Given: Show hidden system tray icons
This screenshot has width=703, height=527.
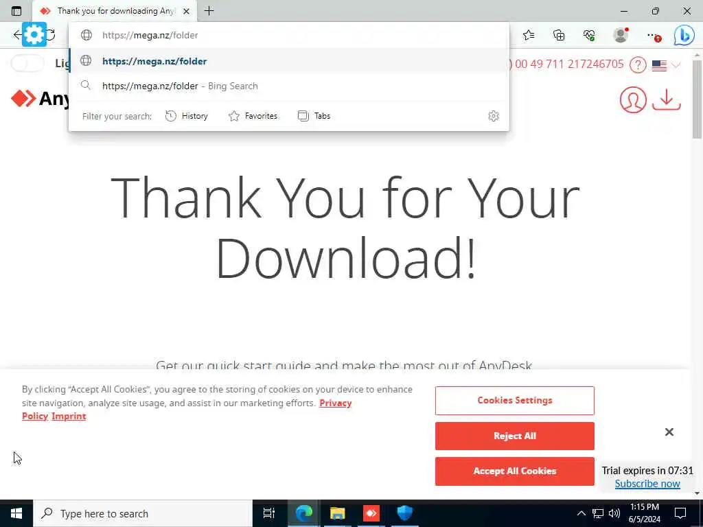Looking at the screenshot, I should coord(581,513).
